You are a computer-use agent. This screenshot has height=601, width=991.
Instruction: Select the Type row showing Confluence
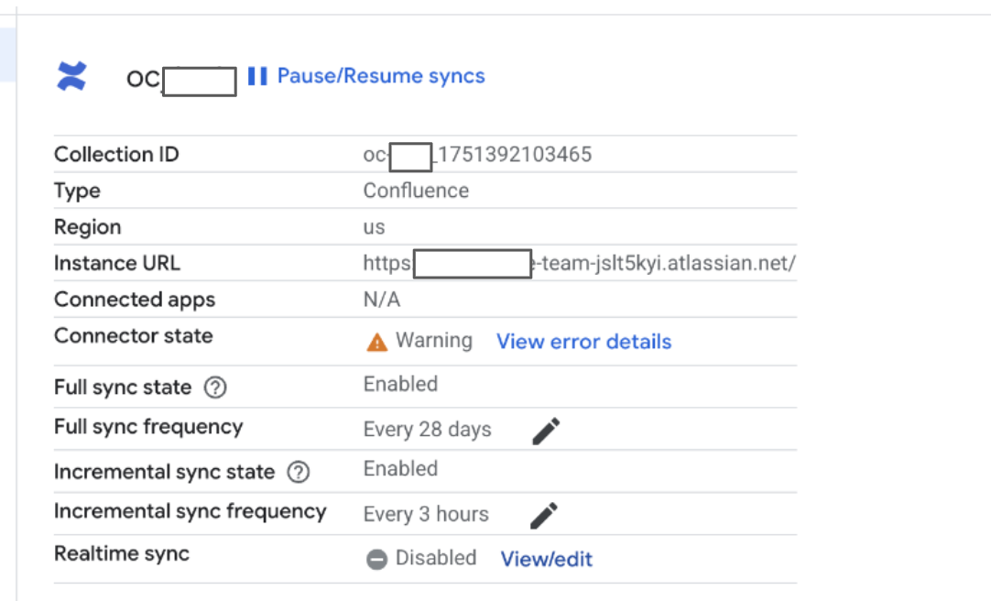[x=417, y=191]
